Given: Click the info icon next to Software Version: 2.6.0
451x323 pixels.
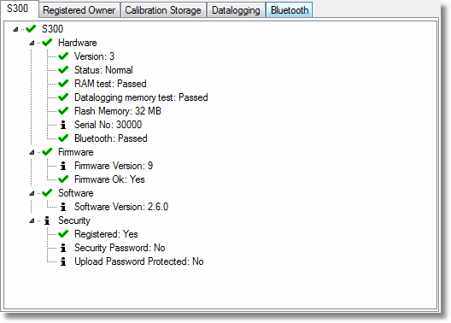Looking at the screenshot, I should coord(63,207).
